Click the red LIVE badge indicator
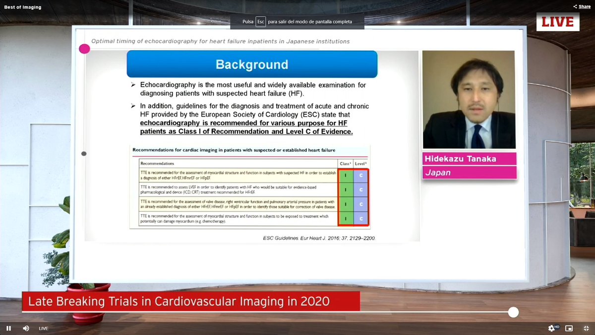The height and width of the screenshot is (335, 595). pos(558,22)
